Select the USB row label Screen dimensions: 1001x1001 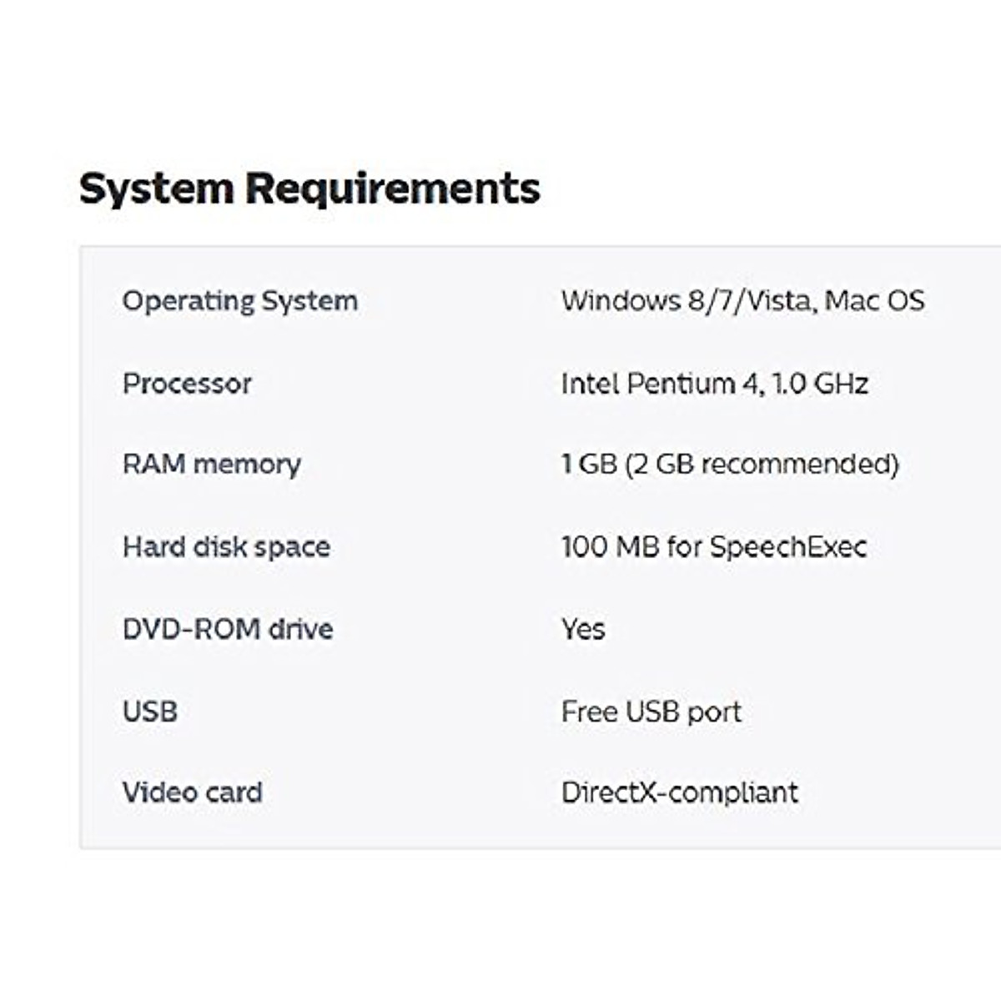click(x=150, y=712)
